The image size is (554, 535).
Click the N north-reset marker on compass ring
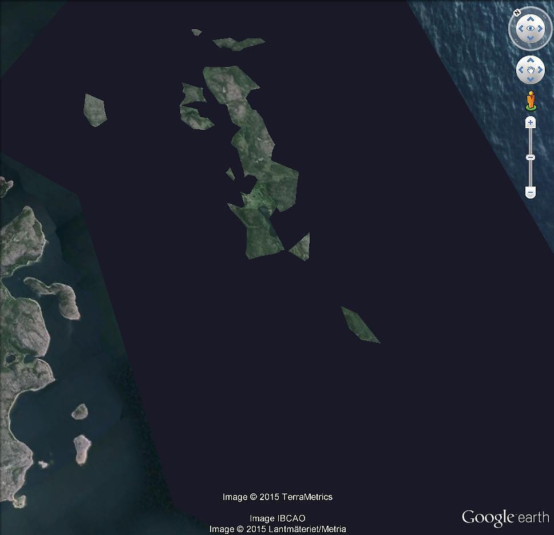[x=517, y=13]
